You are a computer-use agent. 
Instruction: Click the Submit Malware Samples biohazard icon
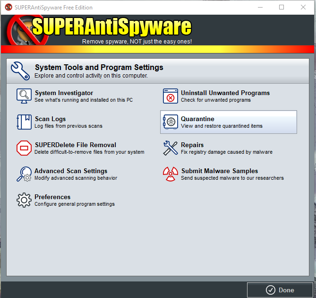click(171, 174)
